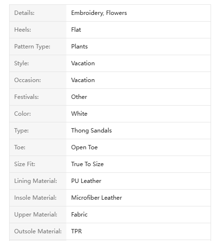Click the 'Vacation' value in Style row
This screenshot has height=241, width=213.
click(x=83, y=63)
